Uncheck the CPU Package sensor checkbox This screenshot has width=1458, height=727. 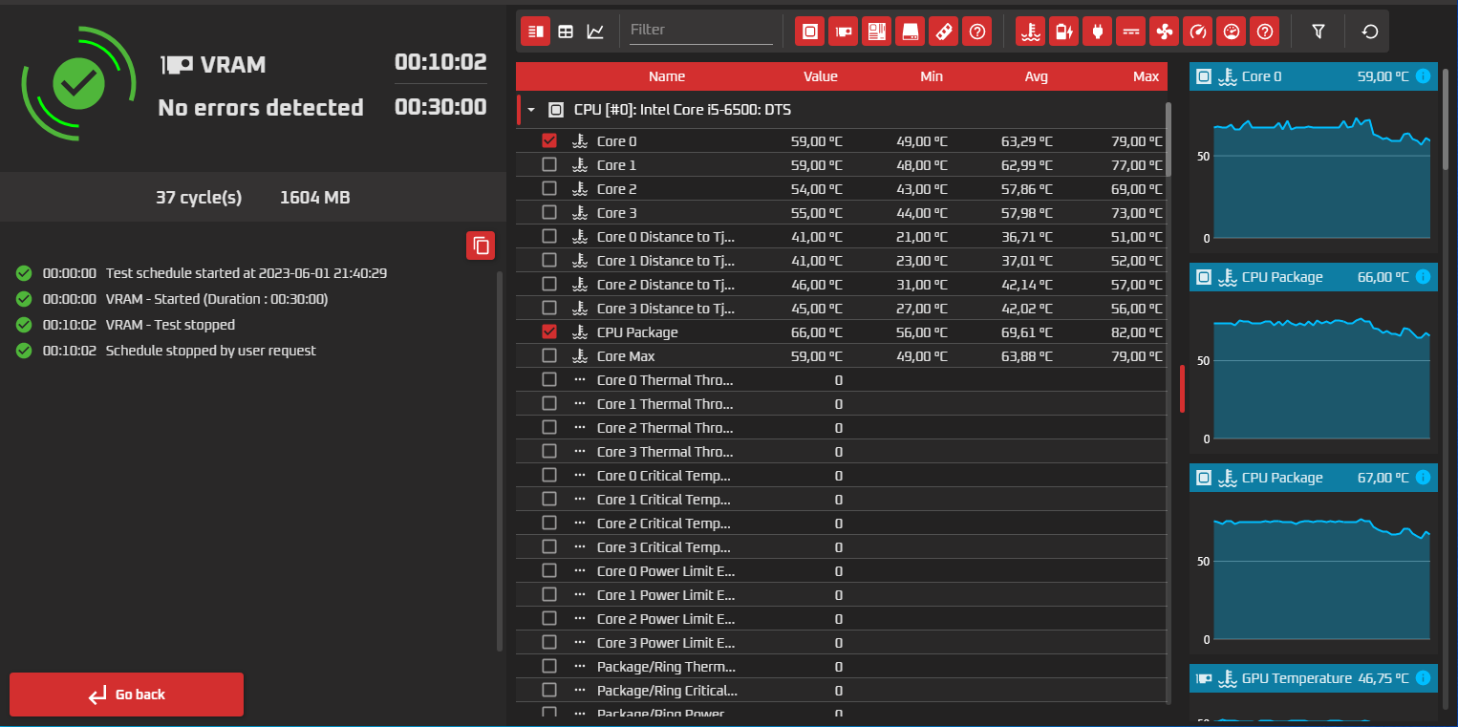[549, 331]
